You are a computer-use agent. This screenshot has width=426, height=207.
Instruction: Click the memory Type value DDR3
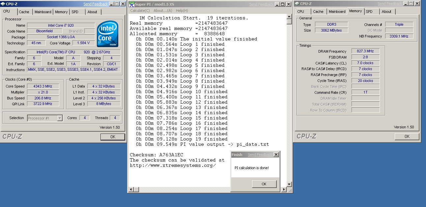[331, 25]
